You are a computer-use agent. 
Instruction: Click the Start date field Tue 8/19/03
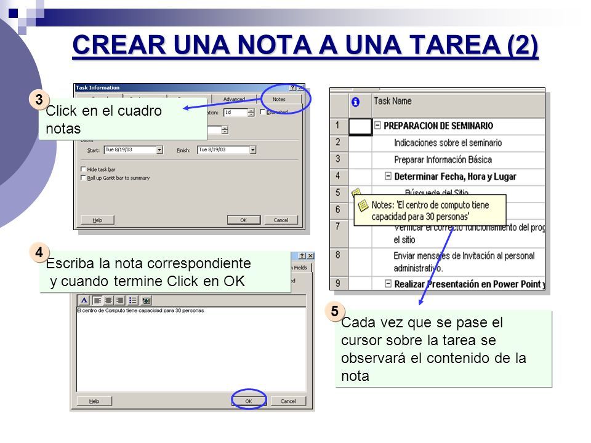(131, 150)
